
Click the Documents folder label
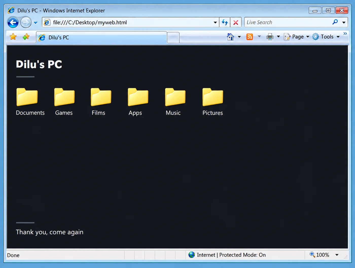(30, 113)
